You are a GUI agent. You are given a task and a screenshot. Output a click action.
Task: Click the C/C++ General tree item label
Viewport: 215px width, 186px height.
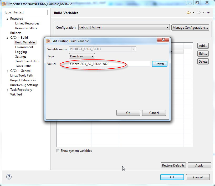click(21, 71)
